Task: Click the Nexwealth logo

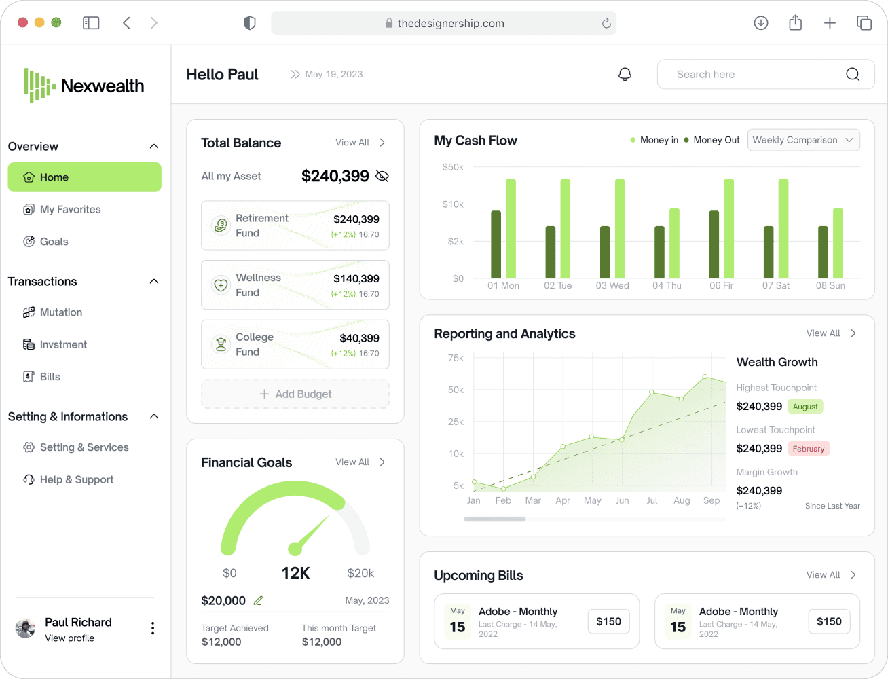Action: (x=84, y=86)
